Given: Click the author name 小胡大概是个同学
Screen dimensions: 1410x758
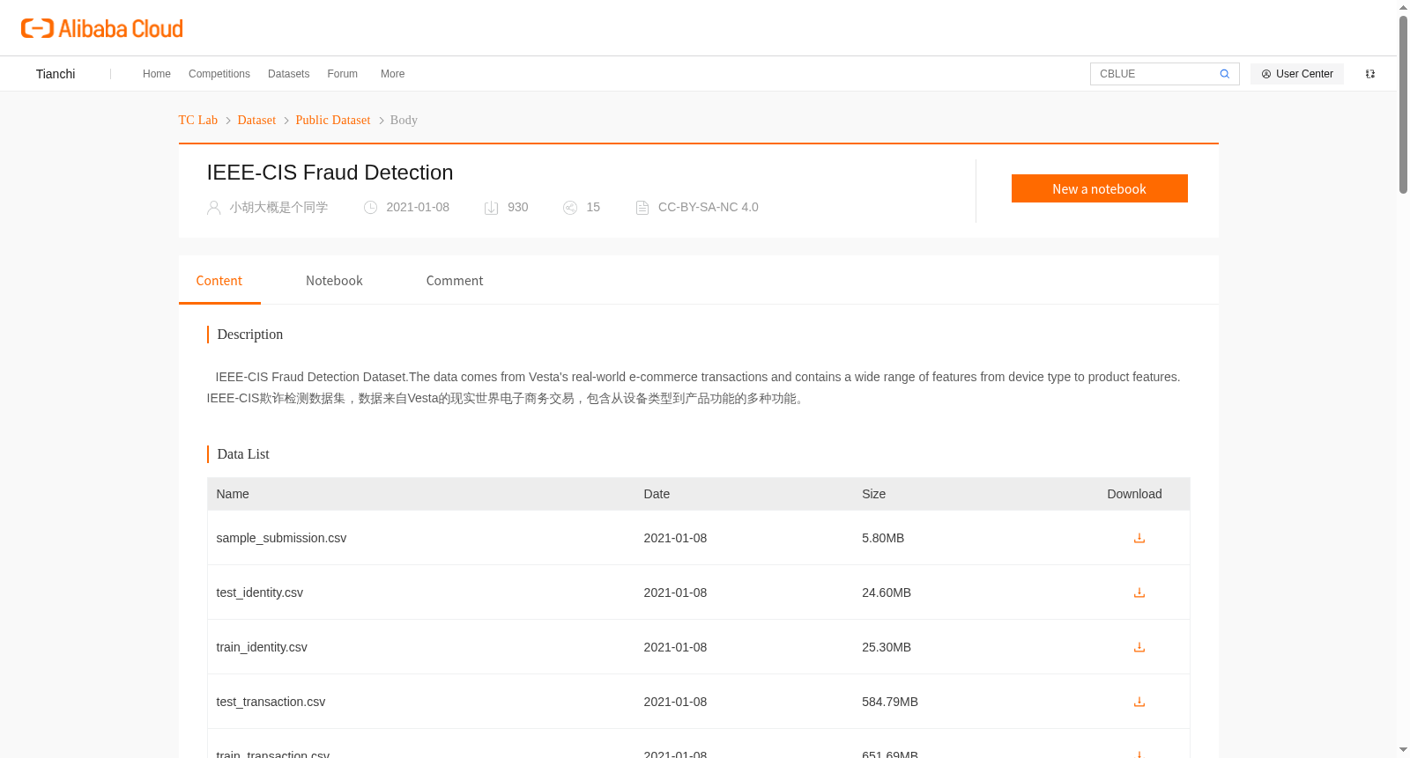Looking at the screenshot, I should coord(278,207).
